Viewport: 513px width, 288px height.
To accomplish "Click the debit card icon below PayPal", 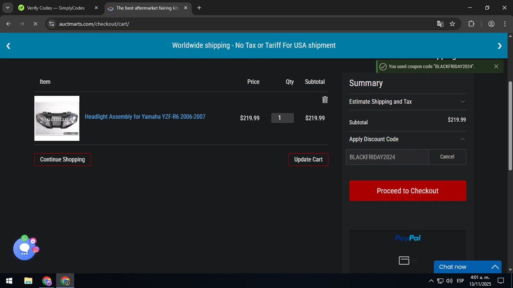I will tap(404, 261).
